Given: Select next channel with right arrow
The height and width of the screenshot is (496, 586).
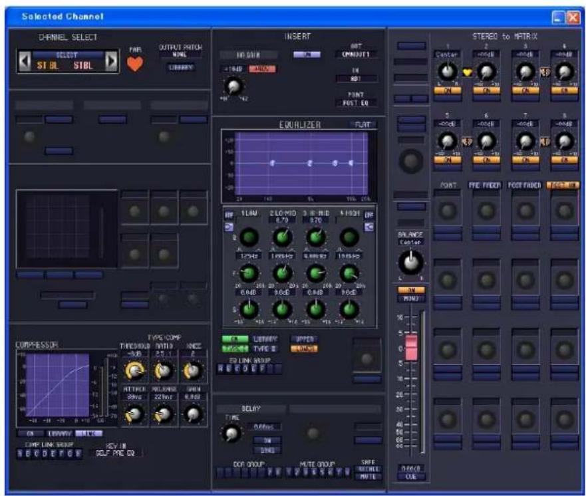Looking at the screenshot, I should [x=111, y=61].
